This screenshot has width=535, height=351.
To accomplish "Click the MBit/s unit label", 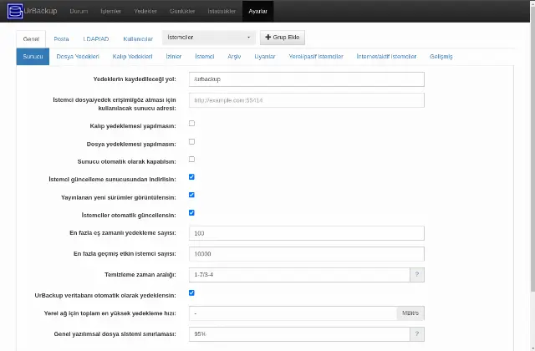I will [x=410, y=313].
